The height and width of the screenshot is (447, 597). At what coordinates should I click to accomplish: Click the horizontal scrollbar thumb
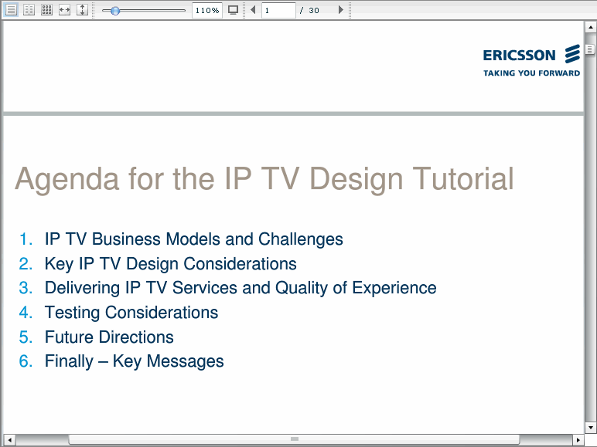294,439
